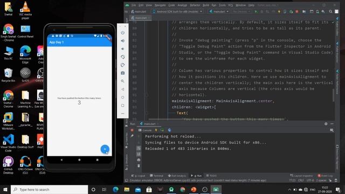Clear console with trash icon
The height and width of the screenshot is (194, 345).
pos(139,166)
